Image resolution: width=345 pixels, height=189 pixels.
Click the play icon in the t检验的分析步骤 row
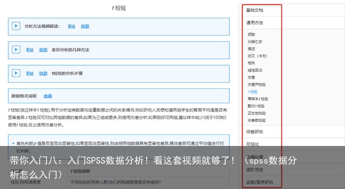pos(16,73)
